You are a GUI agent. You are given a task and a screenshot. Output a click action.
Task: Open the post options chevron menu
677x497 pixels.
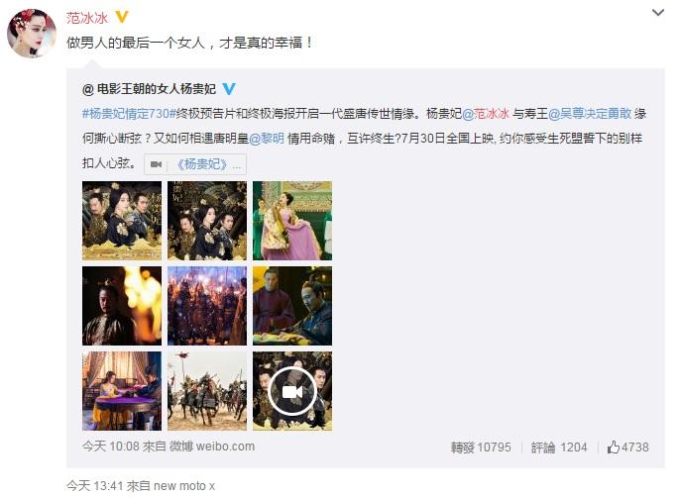click(657, 13)
